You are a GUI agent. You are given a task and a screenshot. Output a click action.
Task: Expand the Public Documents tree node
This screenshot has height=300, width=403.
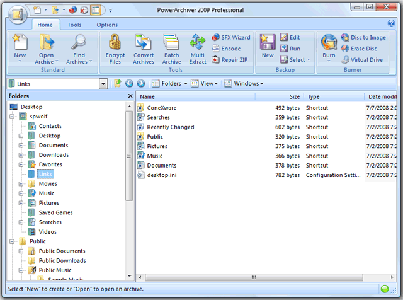21,251
